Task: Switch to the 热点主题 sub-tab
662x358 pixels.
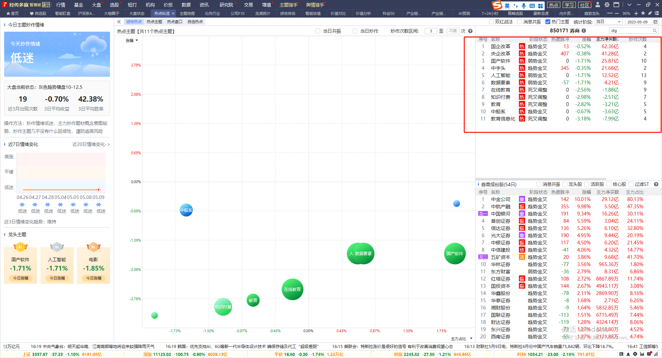Action: point(154,22)
